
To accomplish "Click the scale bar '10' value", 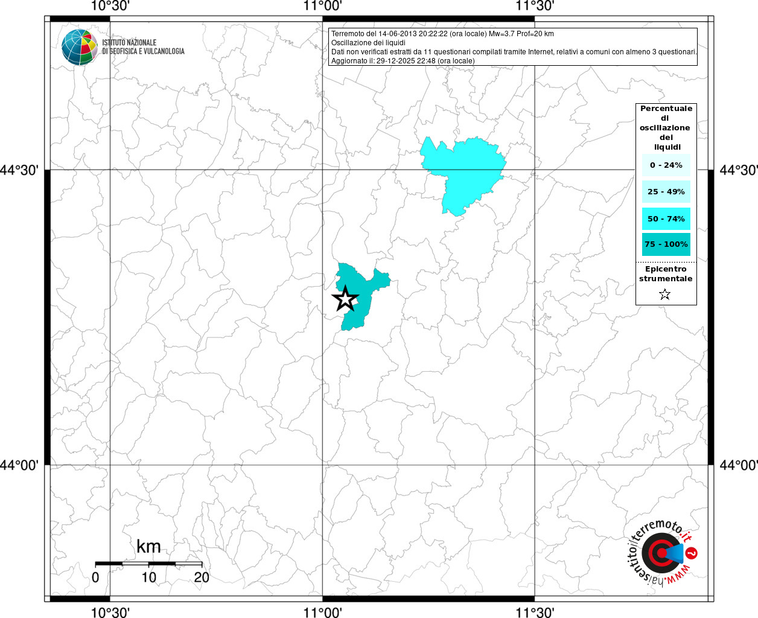I will pos(148,578).
